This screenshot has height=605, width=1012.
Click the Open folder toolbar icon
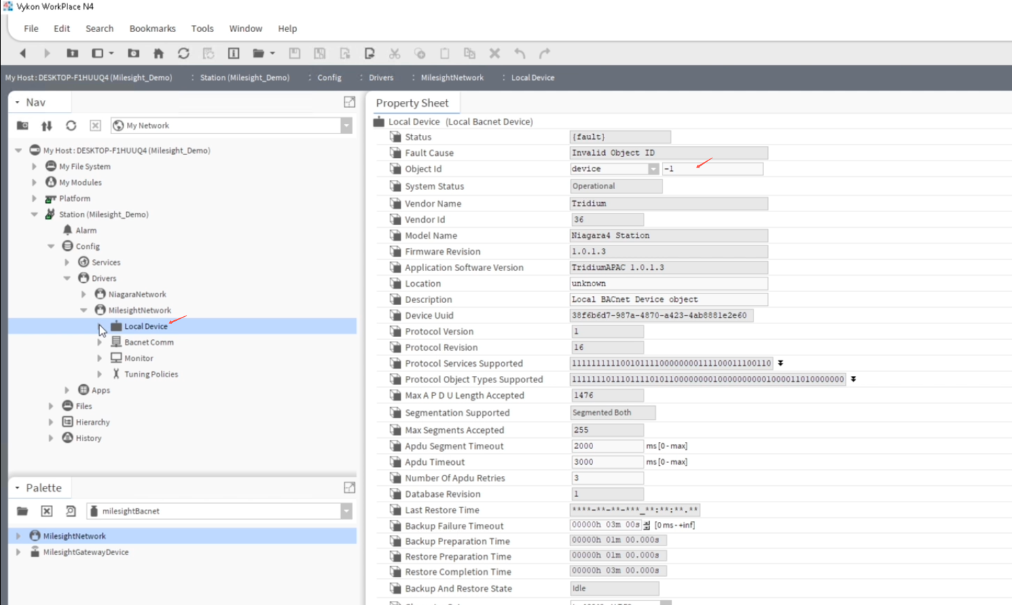(259, 54)
